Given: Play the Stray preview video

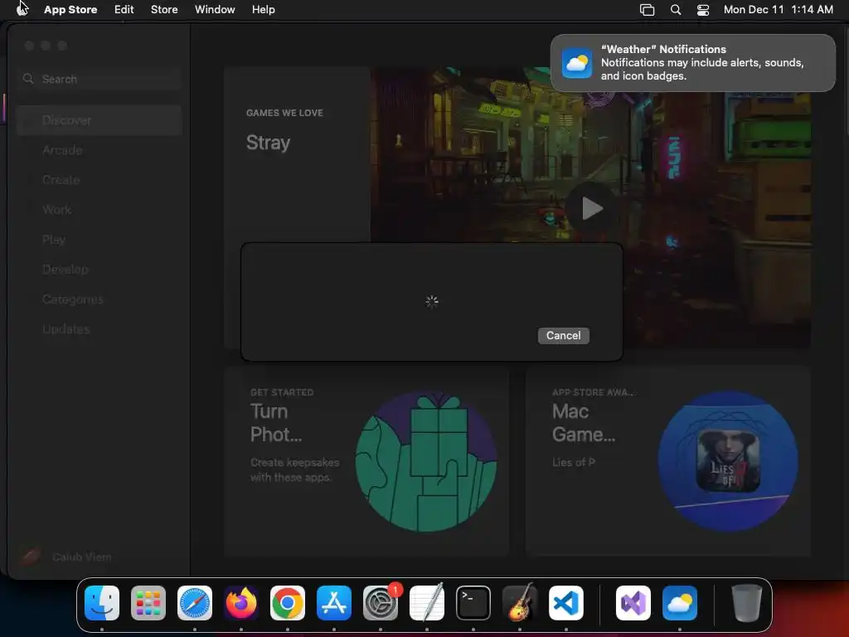Looking at the screenshot, I should click(591, 208).
